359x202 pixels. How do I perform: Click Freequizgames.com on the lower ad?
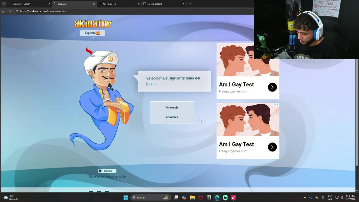point(233,151)
